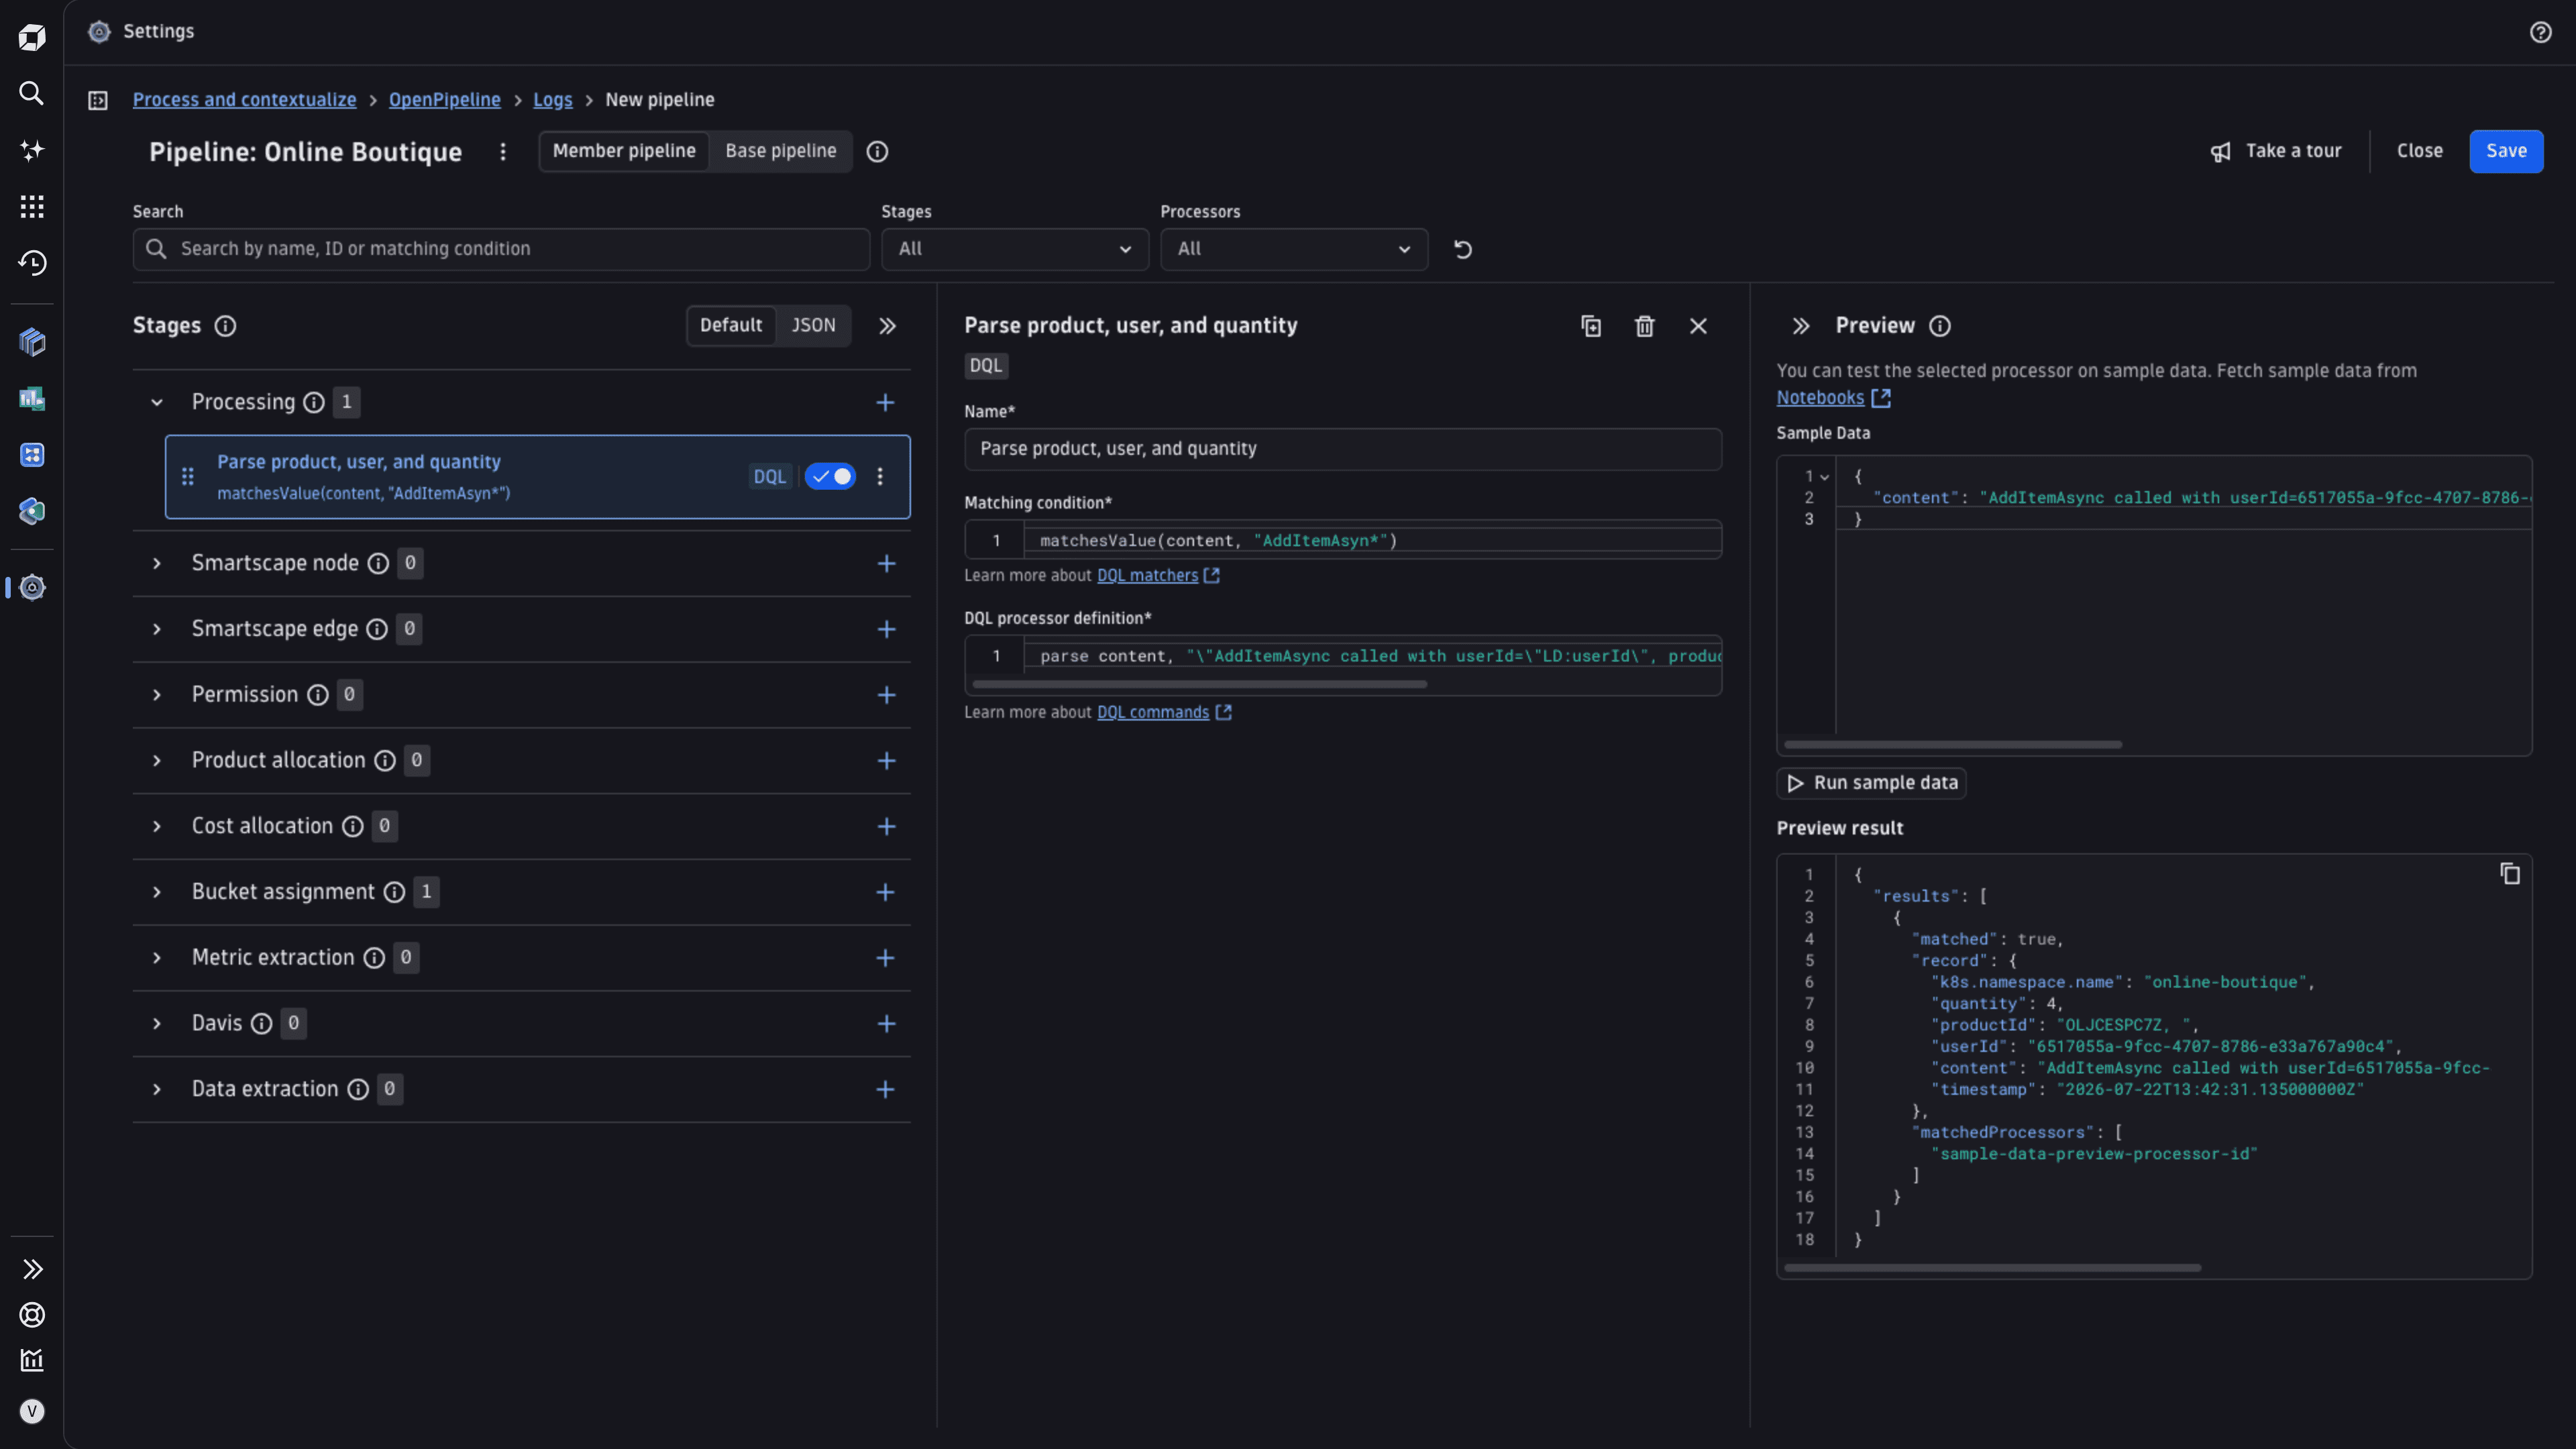Focus the pipeline search input field
Image resolution: width=2576 pixels, height=1449 pixels.
point(501,249)
